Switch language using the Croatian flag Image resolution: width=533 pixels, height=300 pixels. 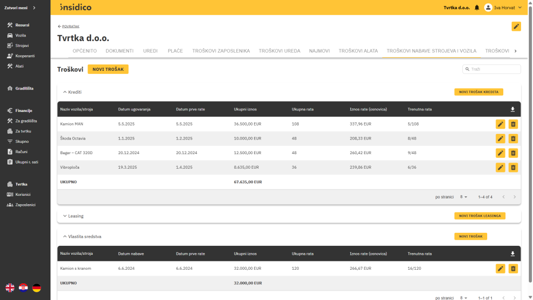23,287
